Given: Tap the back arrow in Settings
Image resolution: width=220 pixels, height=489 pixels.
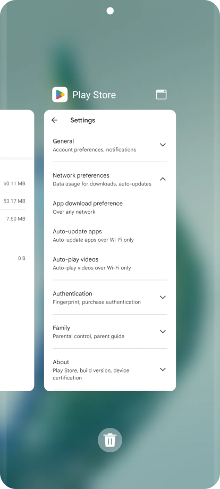Looking at the screenshot, I should (55, 120).
